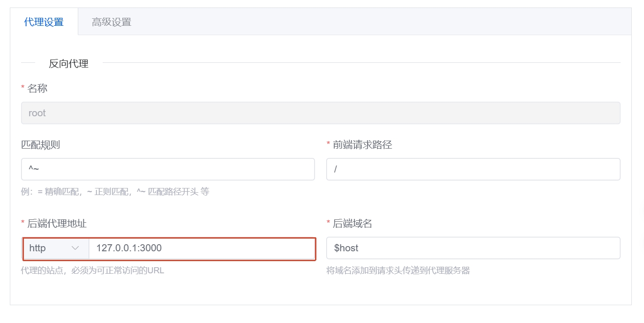Click the 后端域名 input with $host

pyautogui.click(x=473, y=248)
